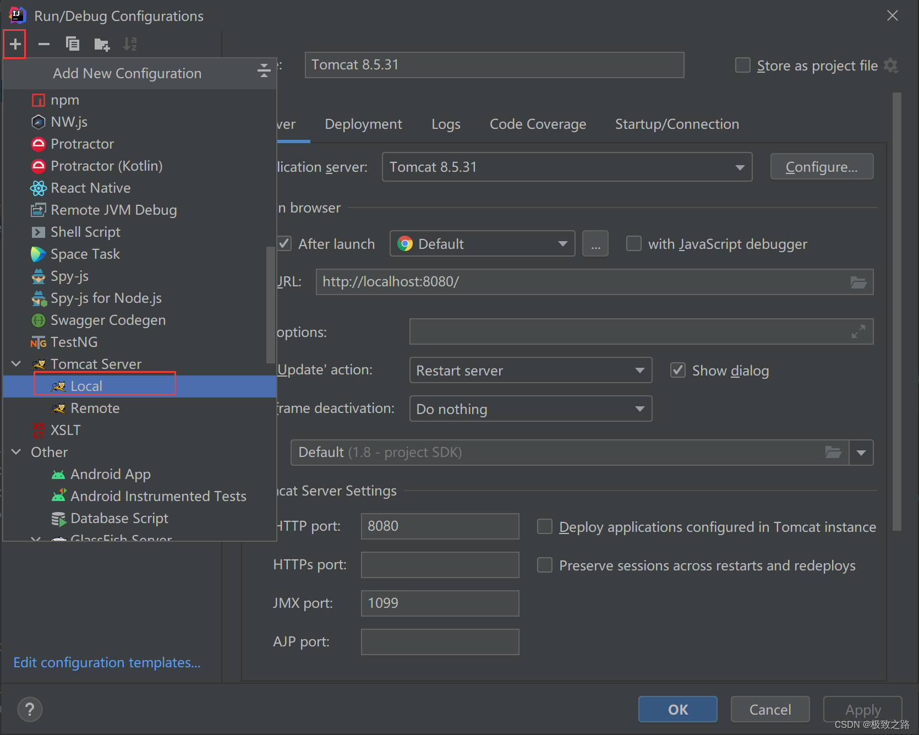919x735 pixels.
Task: Open the JRE dropdown arrow
Action: click(x=861, y=453)
